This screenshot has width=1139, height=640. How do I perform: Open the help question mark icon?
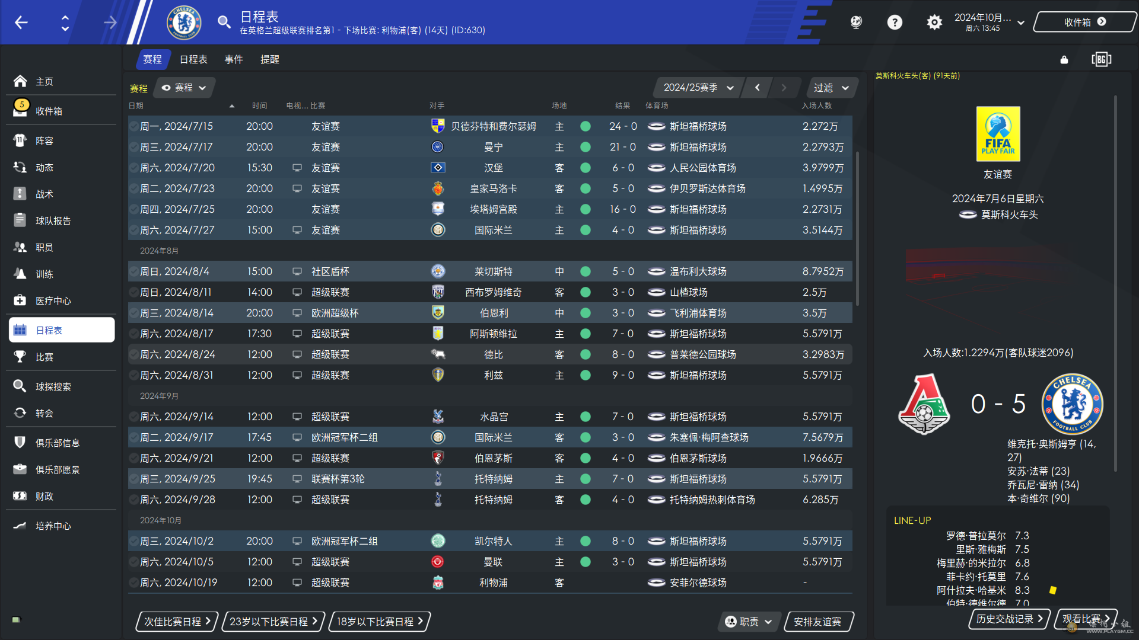tap(895, 23)
